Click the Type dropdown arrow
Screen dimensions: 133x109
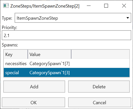(x=127, y=18)
